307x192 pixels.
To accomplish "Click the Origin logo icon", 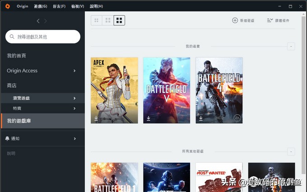I will (8, 6).
